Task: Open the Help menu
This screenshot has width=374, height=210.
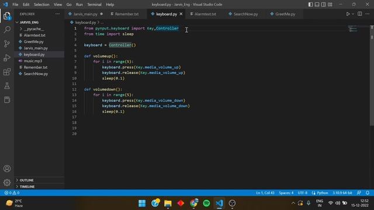Action: (110, 5)
